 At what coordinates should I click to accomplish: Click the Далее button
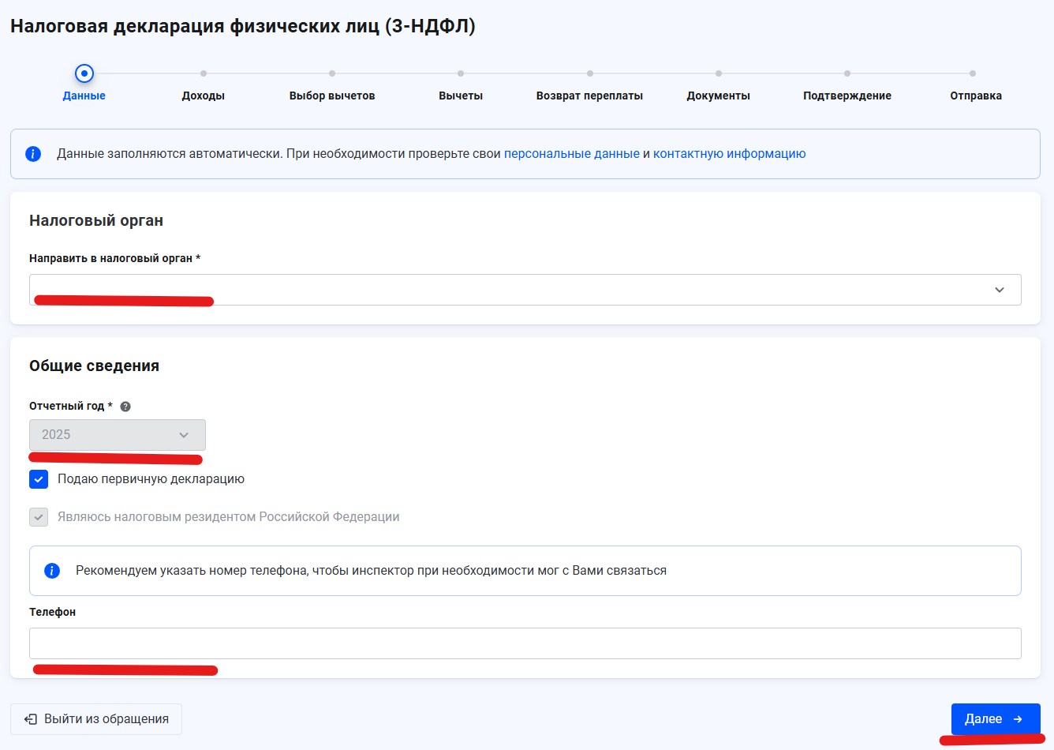click(996, 718)
